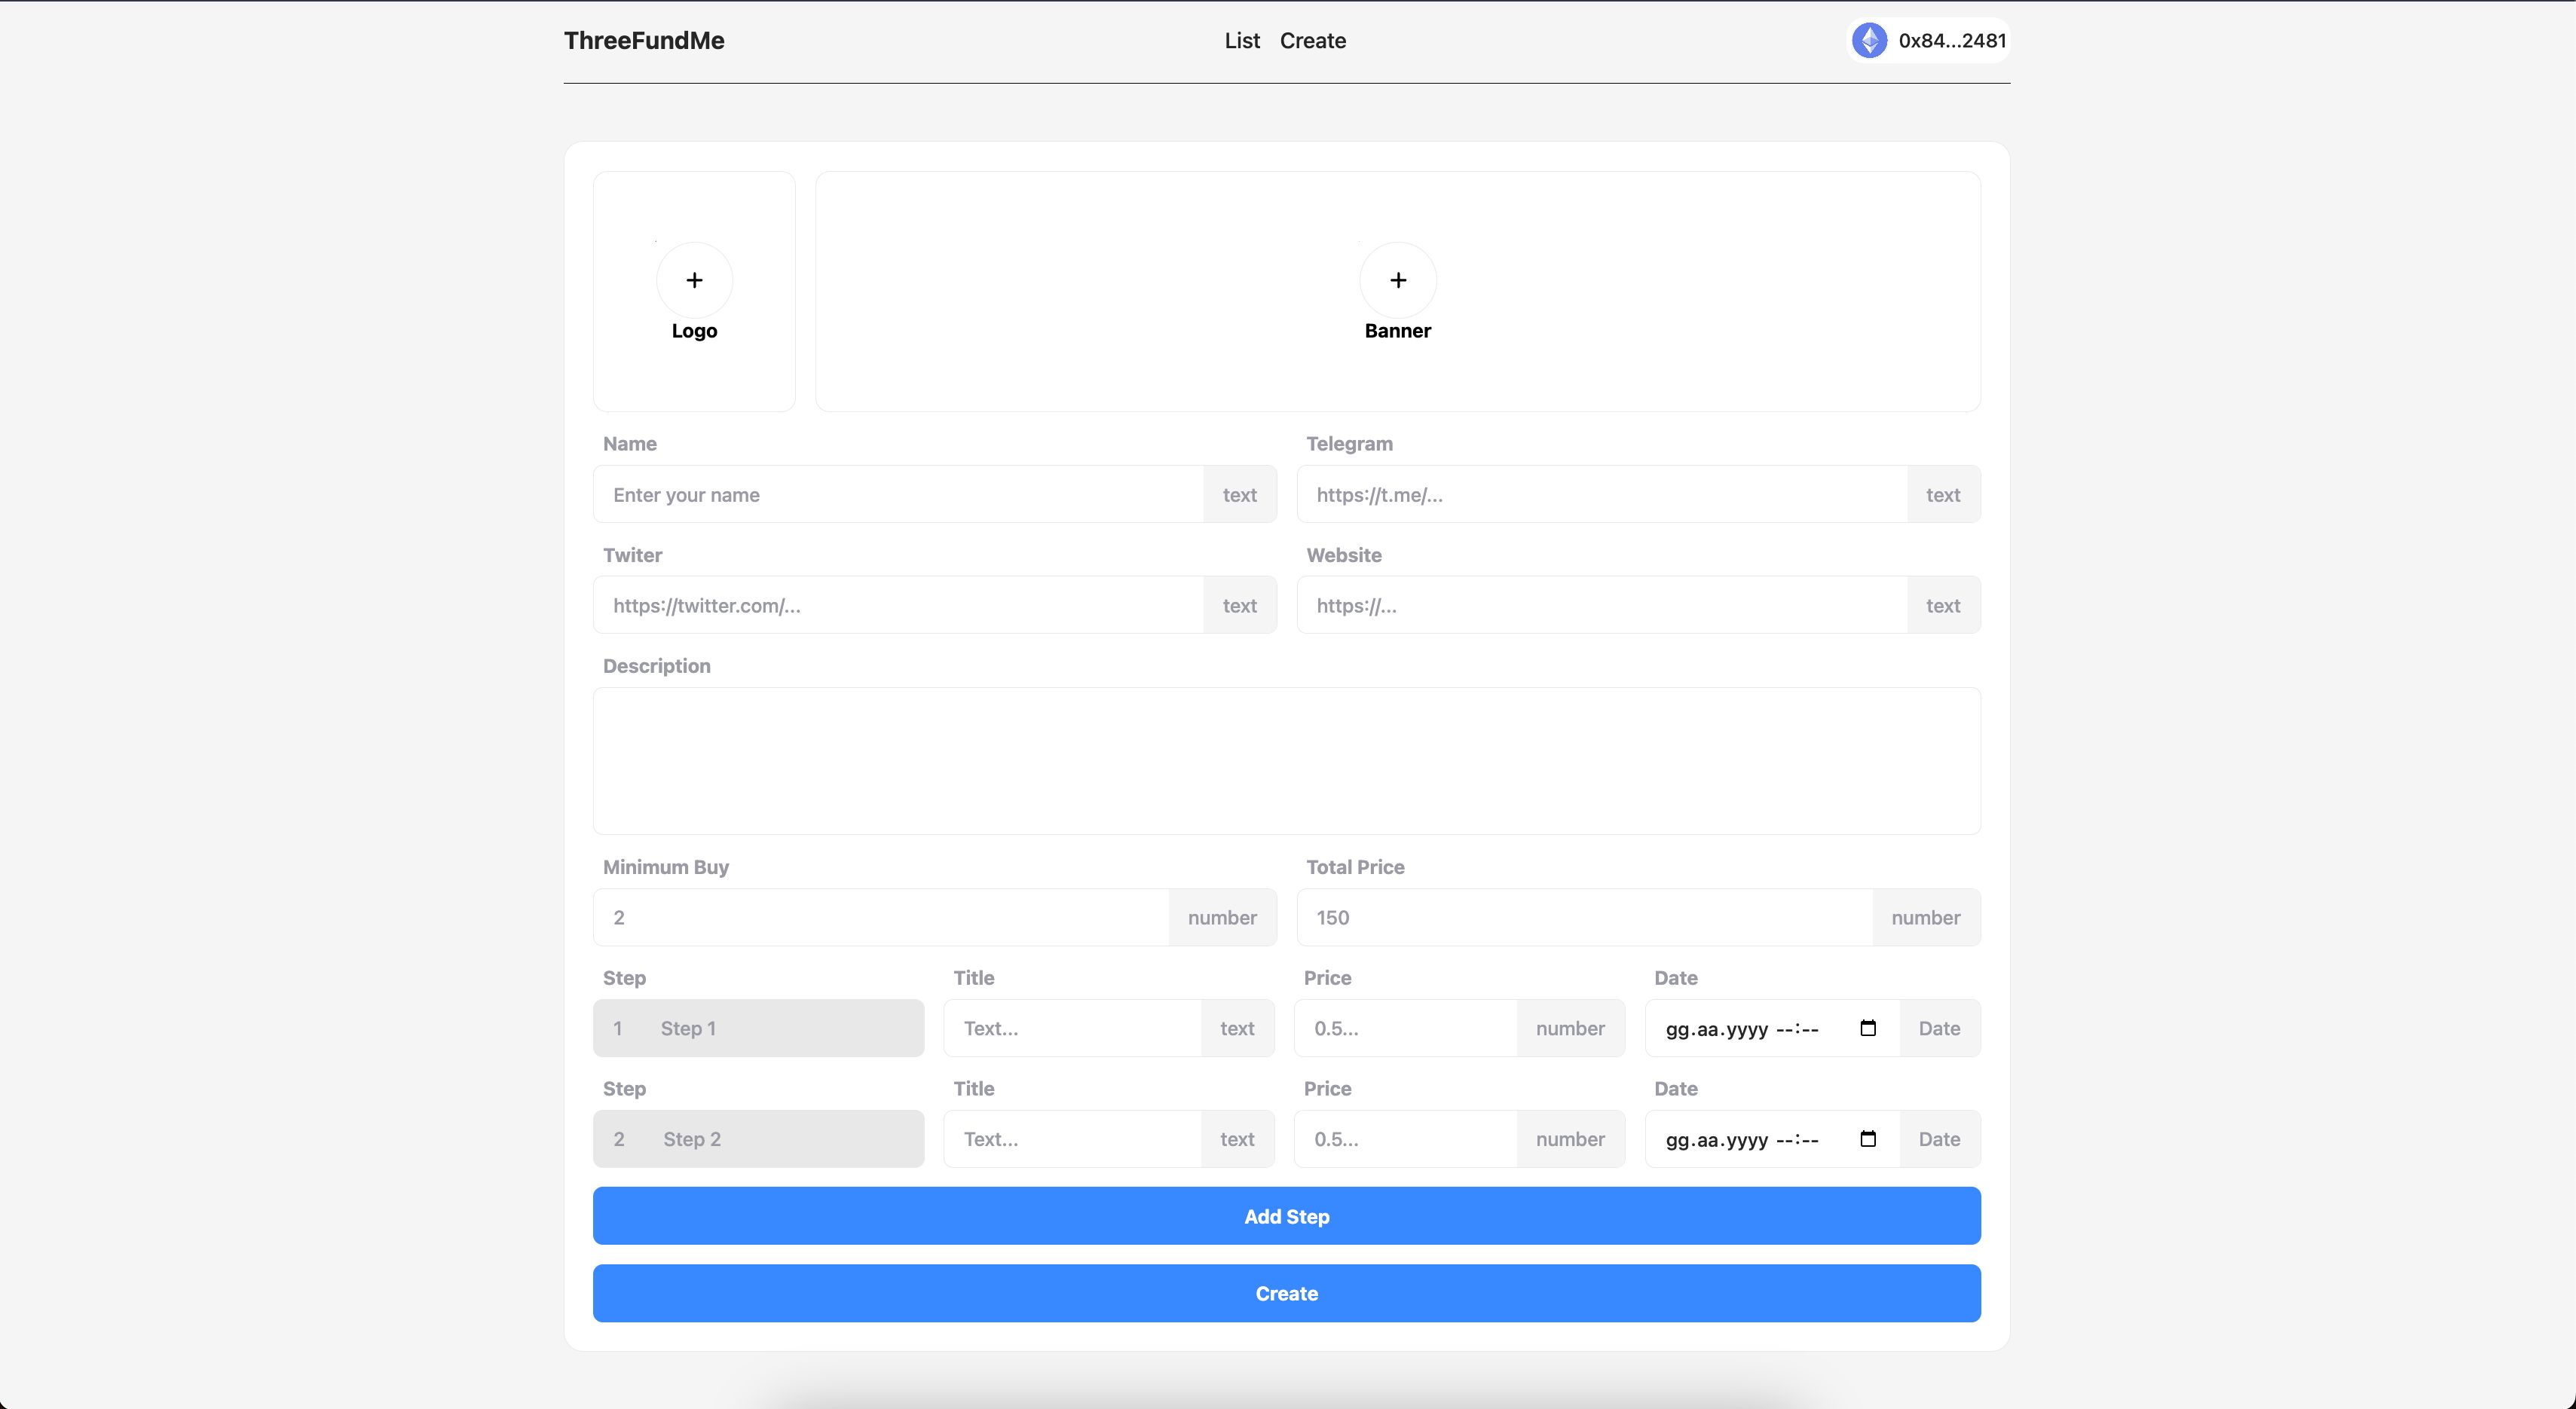
Task: Click the Total Price label
Action: click(x=1355, y=867)
